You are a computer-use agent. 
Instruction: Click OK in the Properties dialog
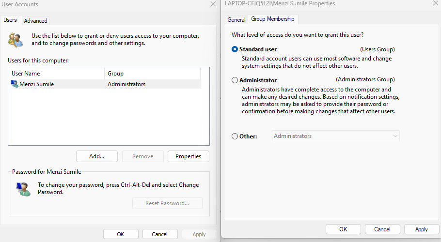343,229
